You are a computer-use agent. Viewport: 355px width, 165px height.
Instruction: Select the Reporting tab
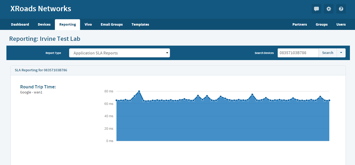[67, 25]
